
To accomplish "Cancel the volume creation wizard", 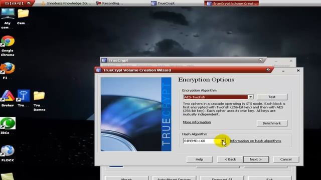I will tap(286, 159).
